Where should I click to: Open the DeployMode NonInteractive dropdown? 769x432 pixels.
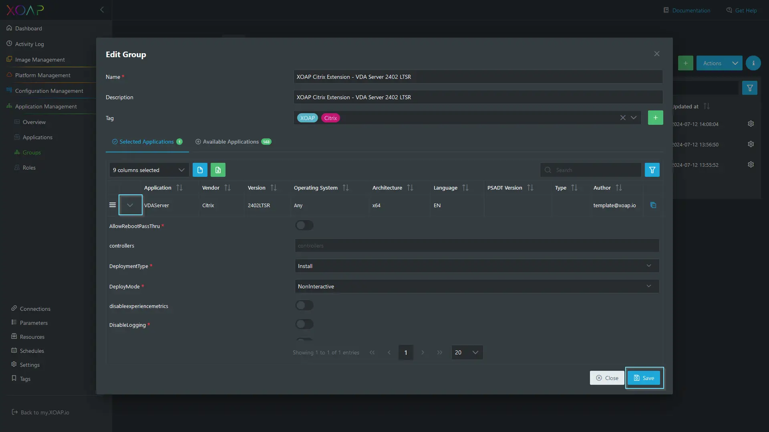pyautogui.click(x=477, y=286)
